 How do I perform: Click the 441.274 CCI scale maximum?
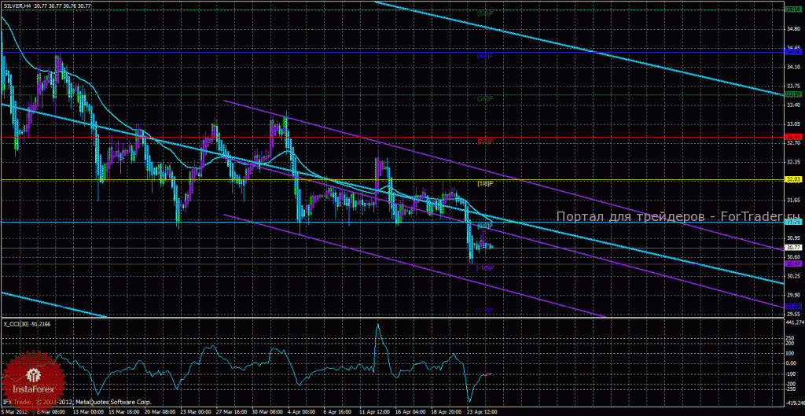coord(795,322)
